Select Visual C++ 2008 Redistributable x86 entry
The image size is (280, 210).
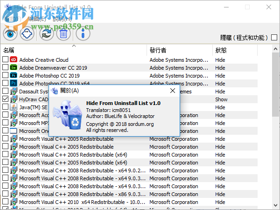82,194
